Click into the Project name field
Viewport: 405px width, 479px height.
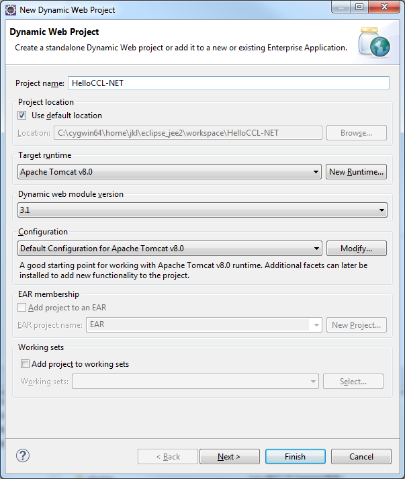(x=228, y=83)
